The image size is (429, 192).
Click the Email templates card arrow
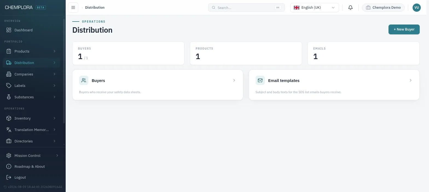(x=410, y=80)
